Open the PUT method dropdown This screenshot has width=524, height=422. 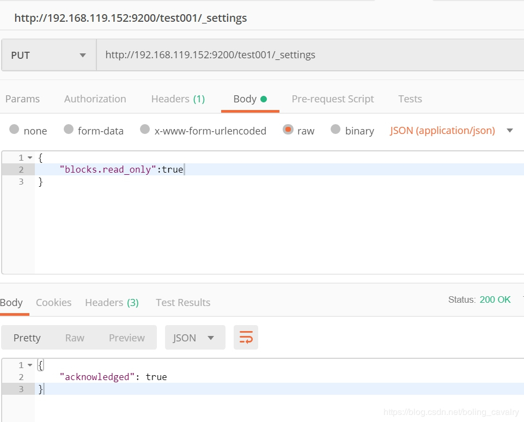click(x=49, y=55)
